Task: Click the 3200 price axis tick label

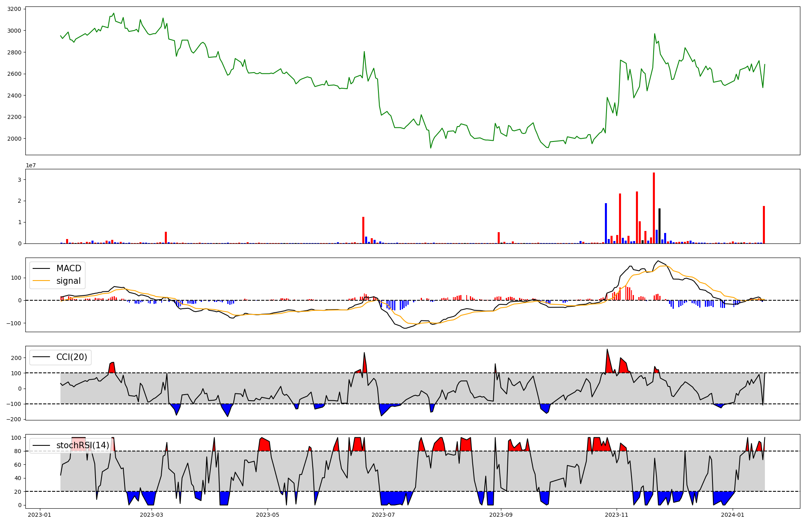Action: tap(14, 9)
